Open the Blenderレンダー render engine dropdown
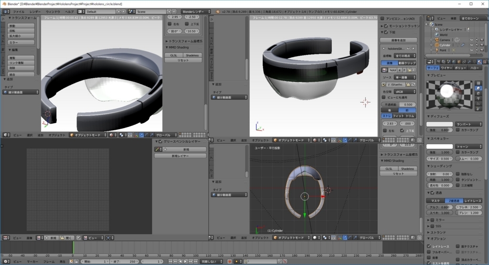This screenshot has width=489, height=265. click(195, 11)
